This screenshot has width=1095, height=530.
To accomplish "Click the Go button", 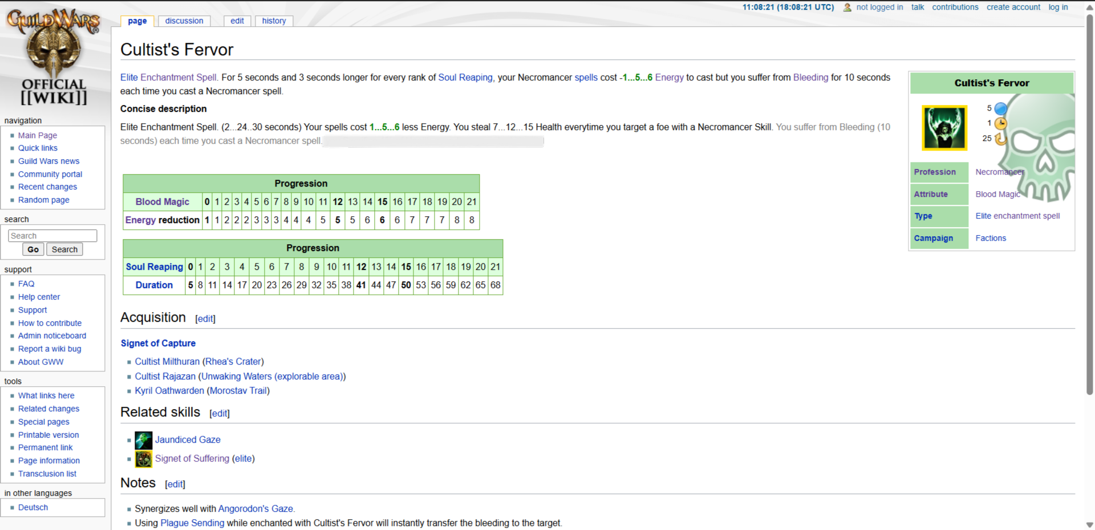I will (33, 249).
